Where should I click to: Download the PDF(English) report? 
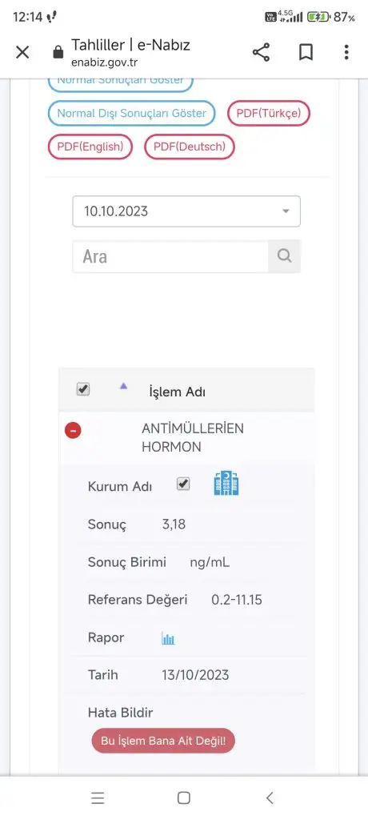(x=90, y=147)
